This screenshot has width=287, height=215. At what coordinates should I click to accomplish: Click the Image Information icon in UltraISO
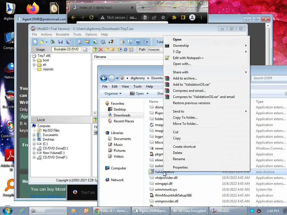tap(130, 42)
